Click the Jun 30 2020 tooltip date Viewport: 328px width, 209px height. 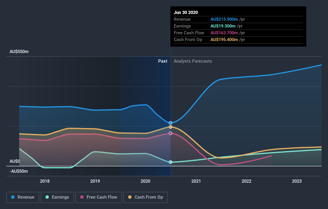(186, 12)
